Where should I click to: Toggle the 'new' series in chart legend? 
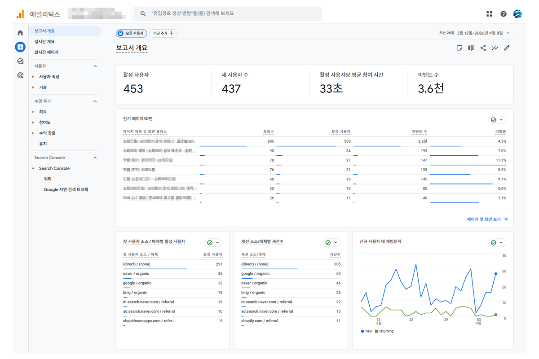(x=366, y=331)
